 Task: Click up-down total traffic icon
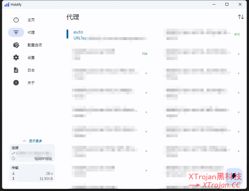pyautogui.click(x=13, y=178)
